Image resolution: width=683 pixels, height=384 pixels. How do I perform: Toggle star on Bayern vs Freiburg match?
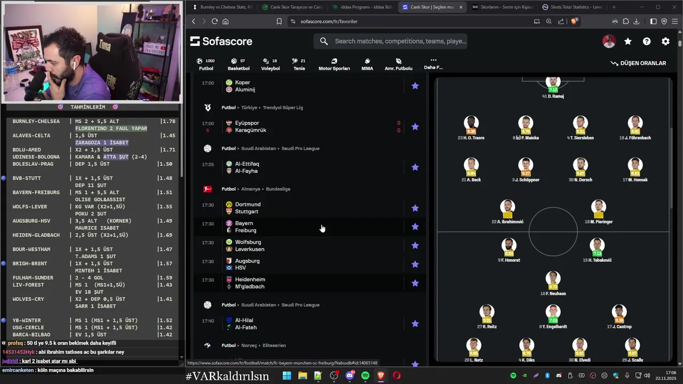(x=415, y=227)
